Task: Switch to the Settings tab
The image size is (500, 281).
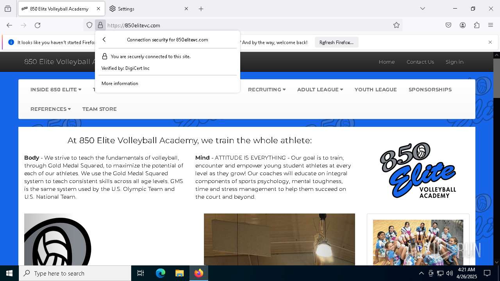Action: click(x=149, y=9)
